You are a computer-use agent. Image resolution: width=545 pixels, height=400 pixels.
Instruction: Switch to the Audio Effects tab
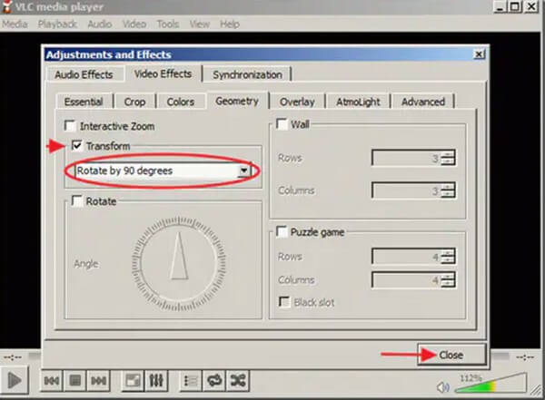click(x=84, y=74)
